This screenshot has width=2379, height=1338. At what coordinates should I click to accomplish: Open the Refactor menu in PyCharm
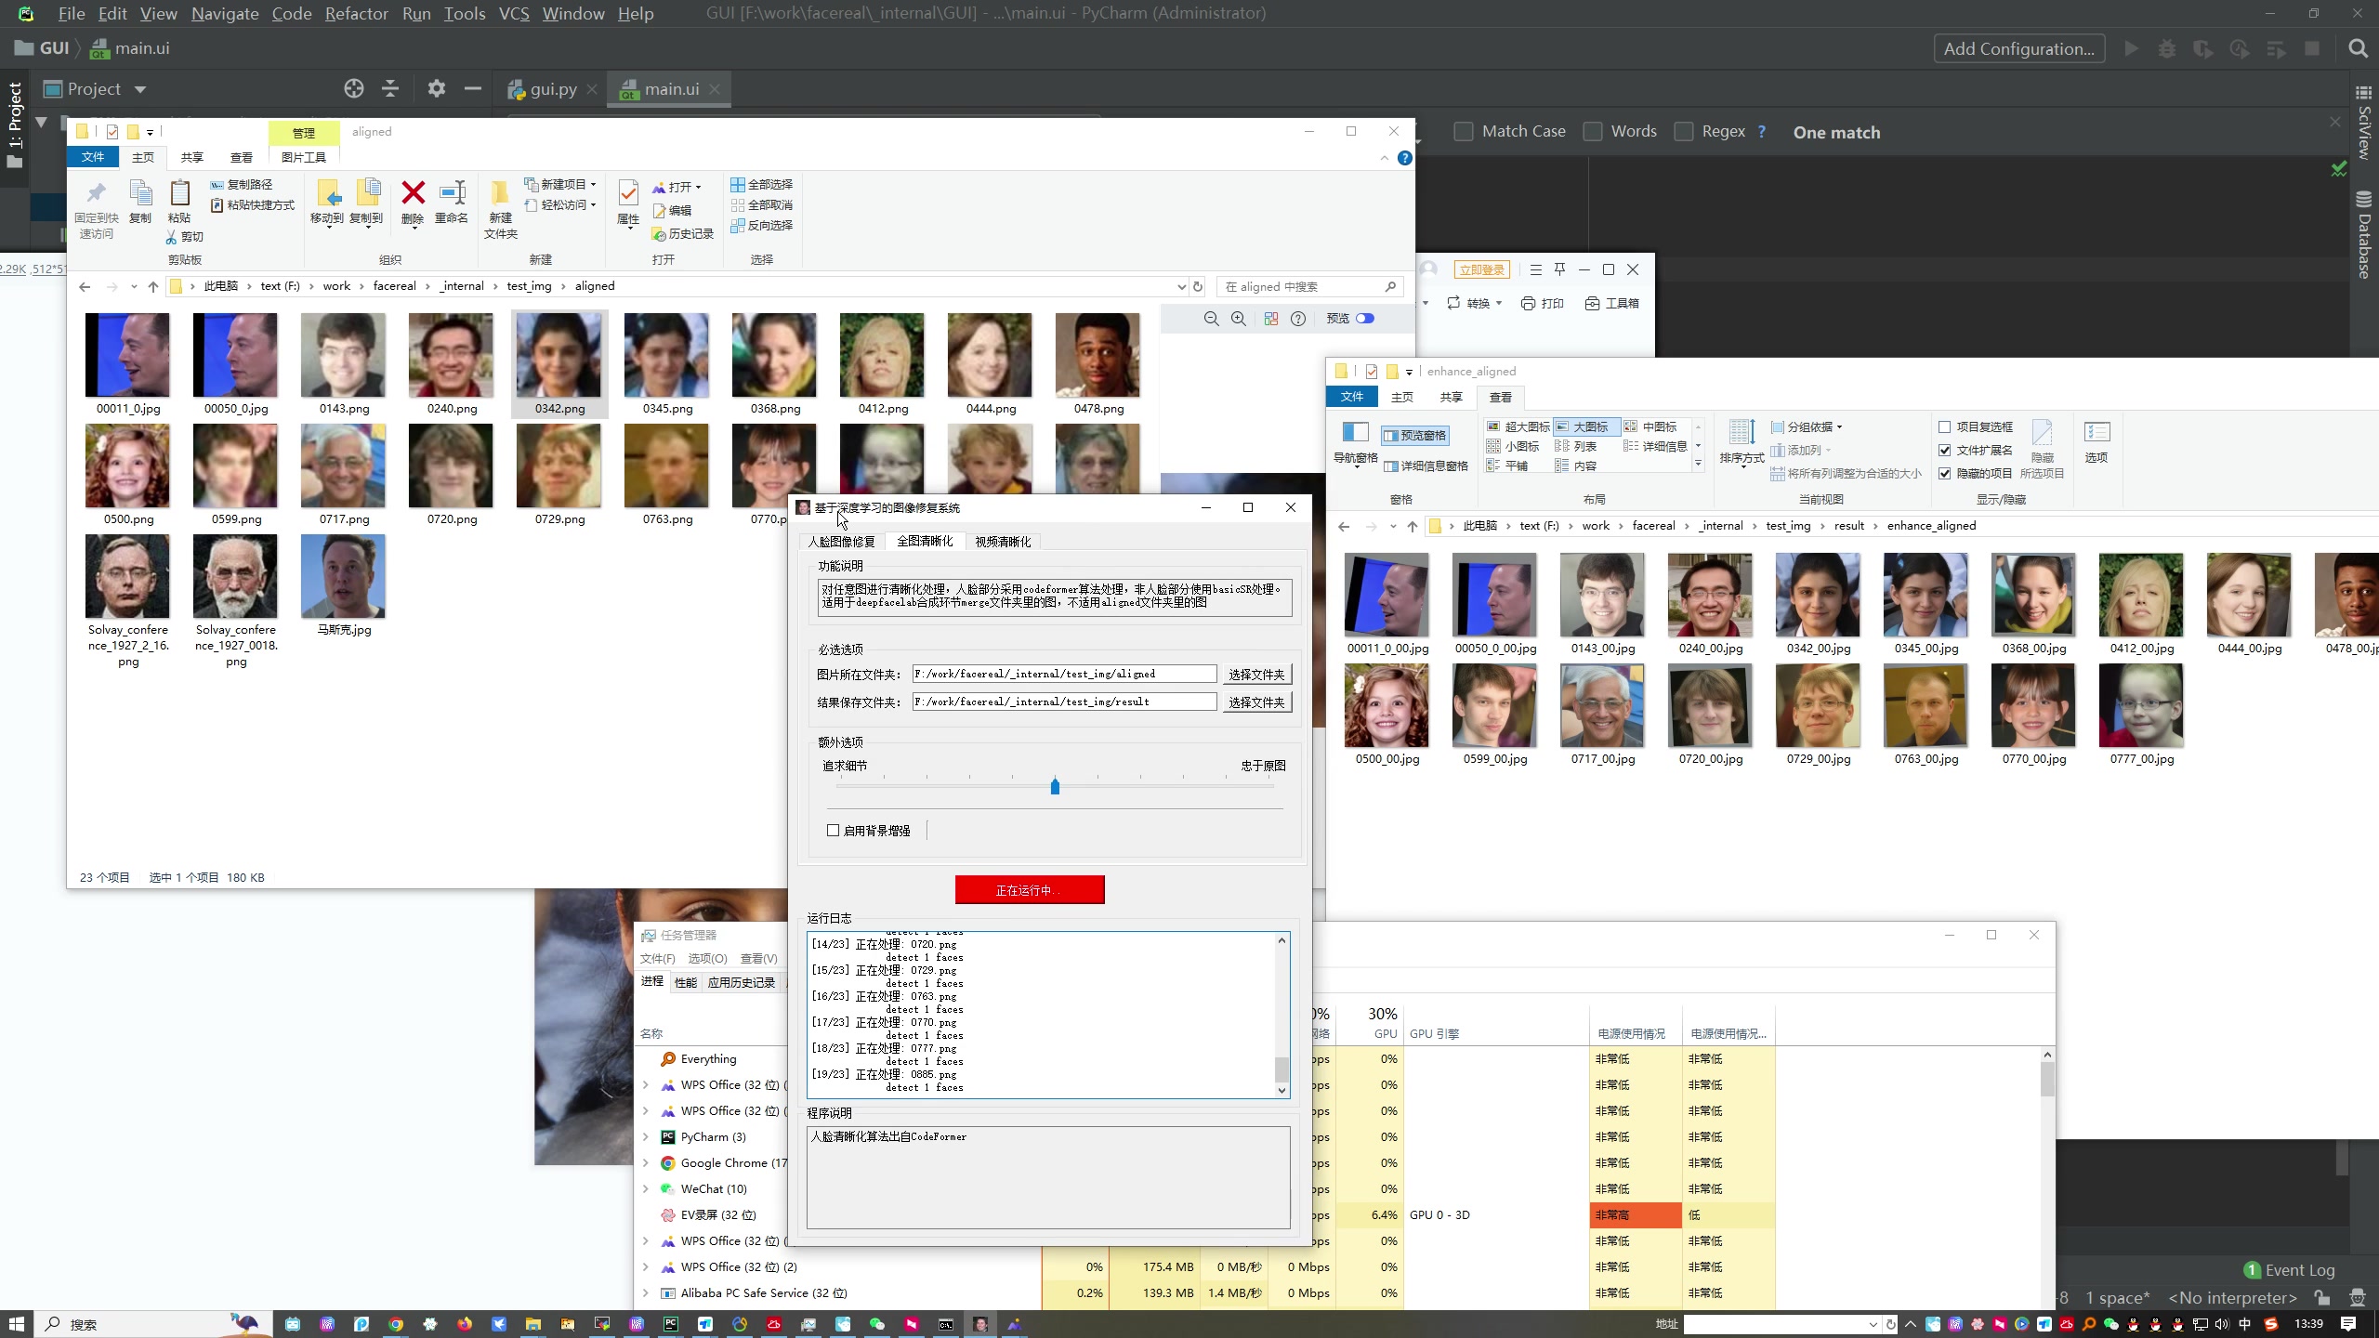[356, 14]
